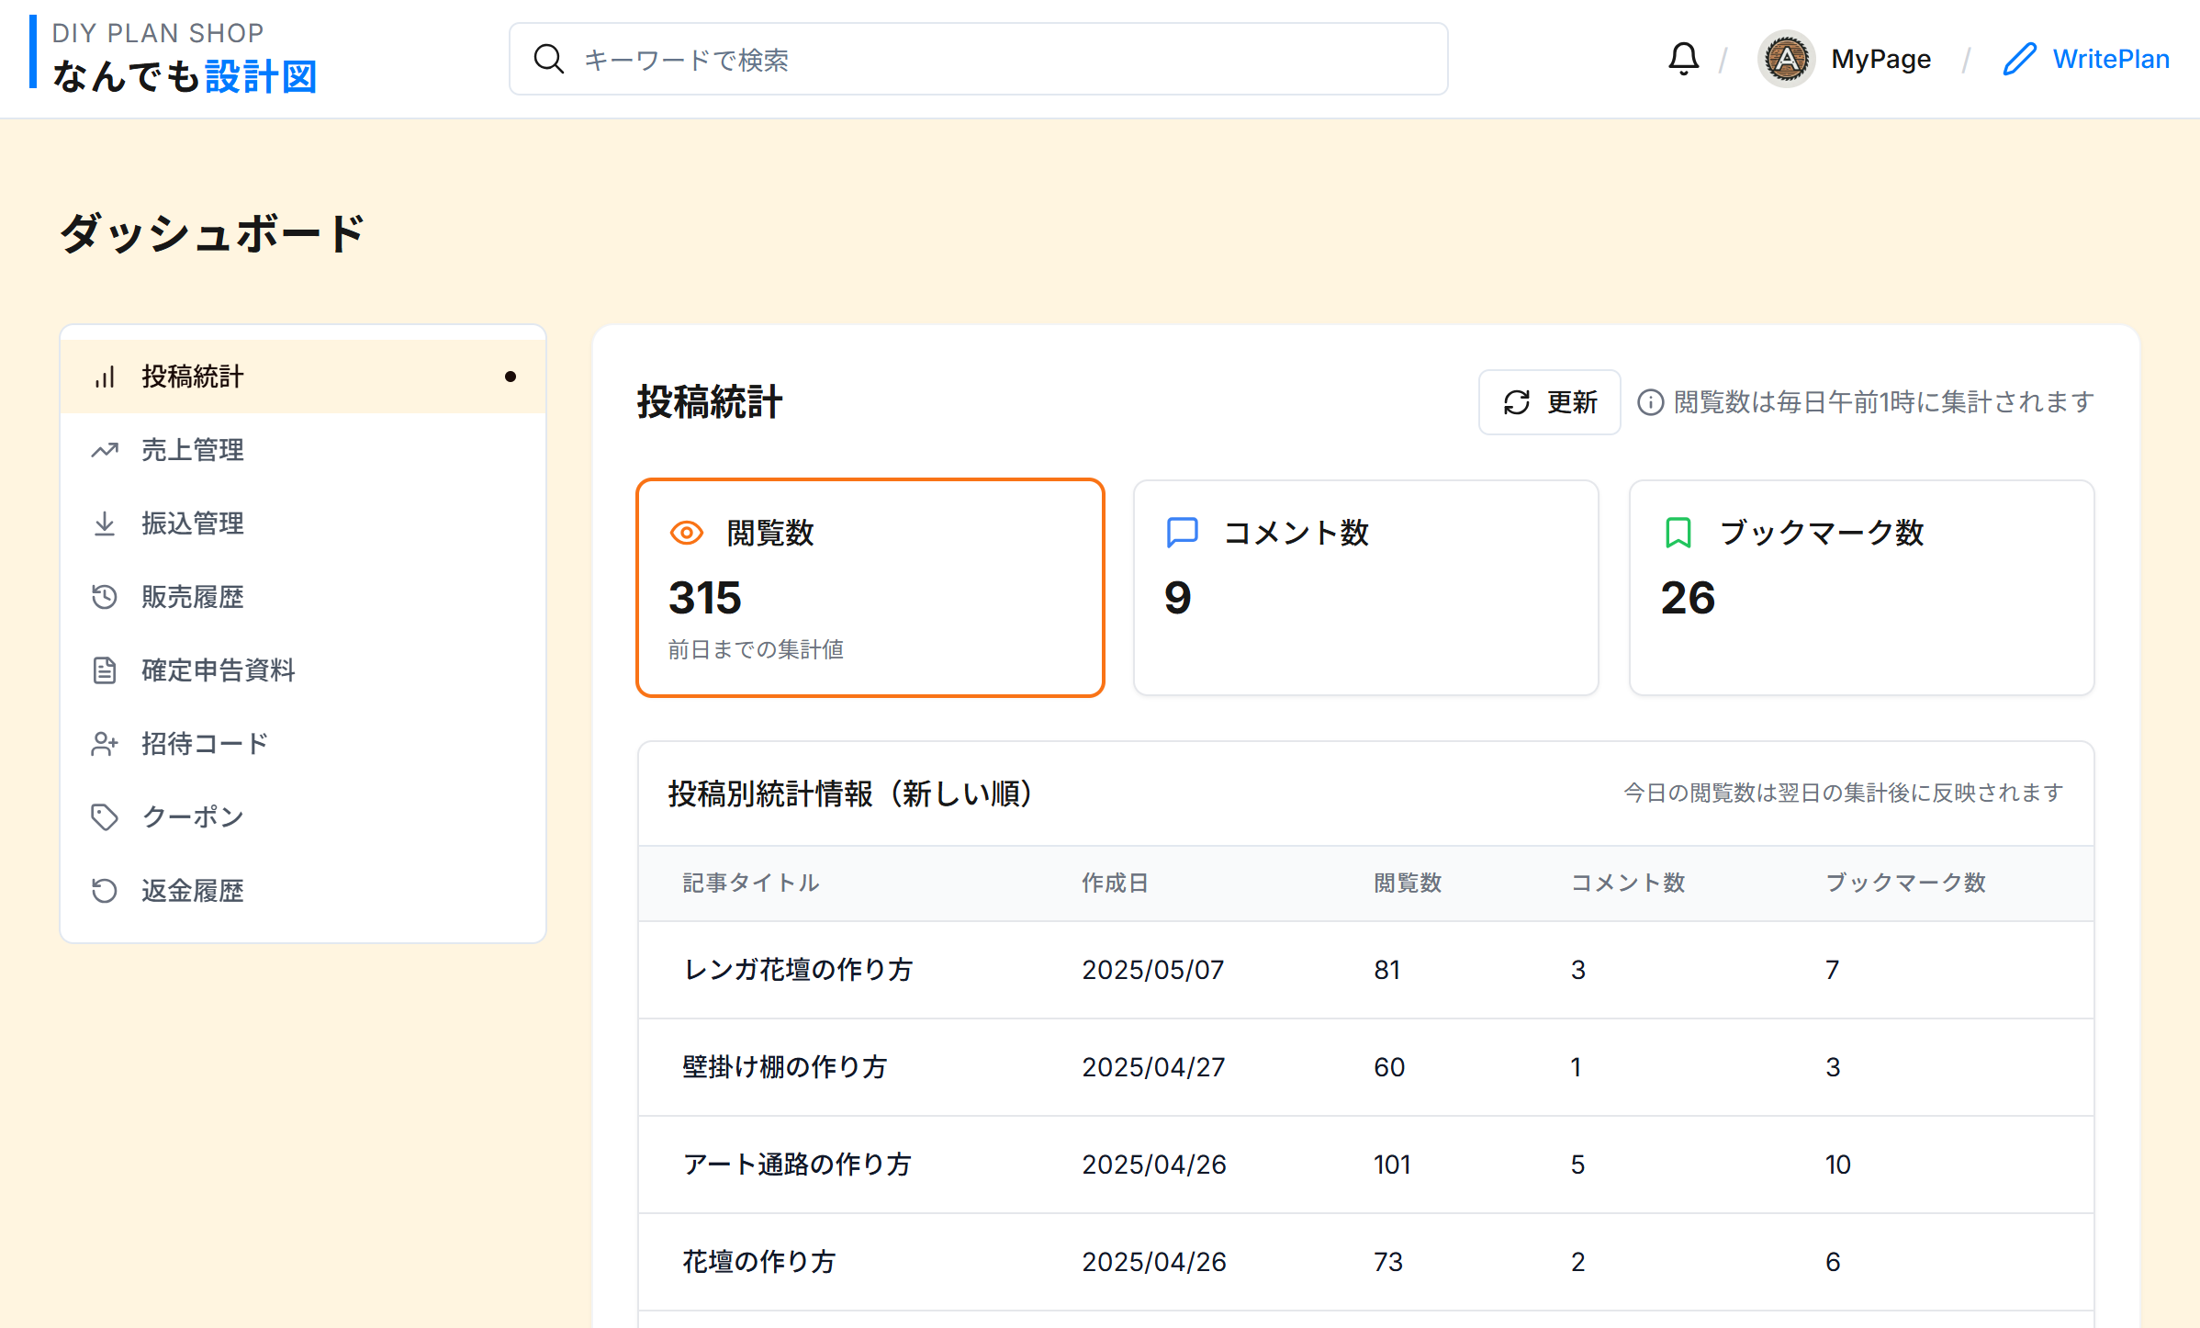The image size is (2200, 1328).
Task: Click the user avatar icon
Action: [1786, 59]
